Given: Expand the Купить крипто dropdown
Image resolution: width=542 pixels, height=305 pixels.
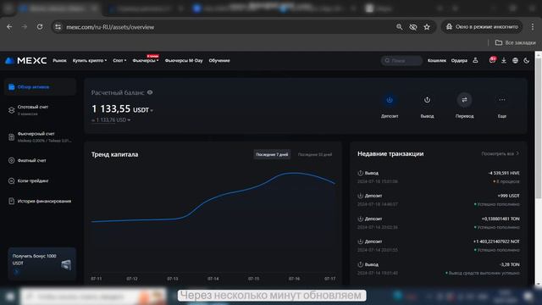Looking at the screenshot, I should click(x=90, y=60).
